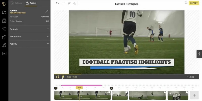Open the video templates sidebar icon
The height and width of the screenshot is (101, 202).
pos(4,21)
